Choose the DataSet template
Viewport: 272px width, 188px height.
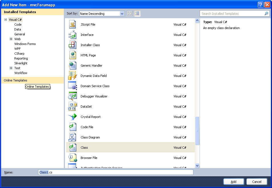coord(86,107)
